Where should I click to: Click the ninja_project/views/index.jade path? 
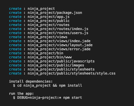pos(59,41)
